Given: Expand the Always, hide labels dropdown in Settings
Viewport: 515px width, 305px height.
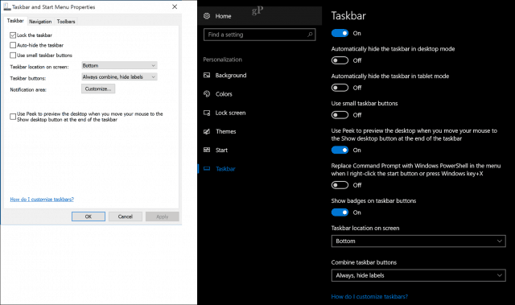Looking at the screenshot, I should tap(418, 275).
